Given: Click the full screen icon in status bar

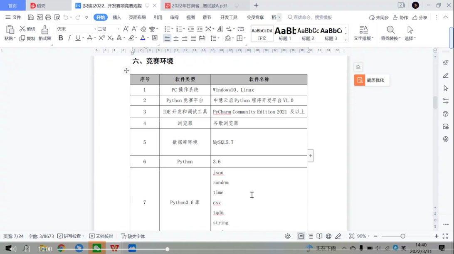Looking at the screenshot, I should pos(445,237).
